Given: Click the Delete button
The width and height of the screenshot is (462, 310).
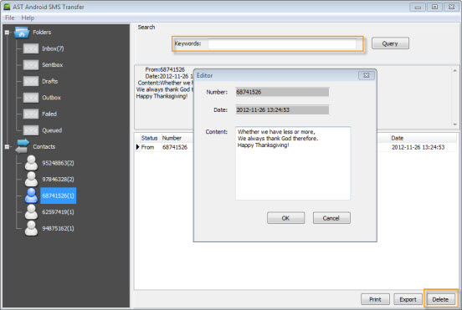Looking at the screenshot, I should coord(440,299).
